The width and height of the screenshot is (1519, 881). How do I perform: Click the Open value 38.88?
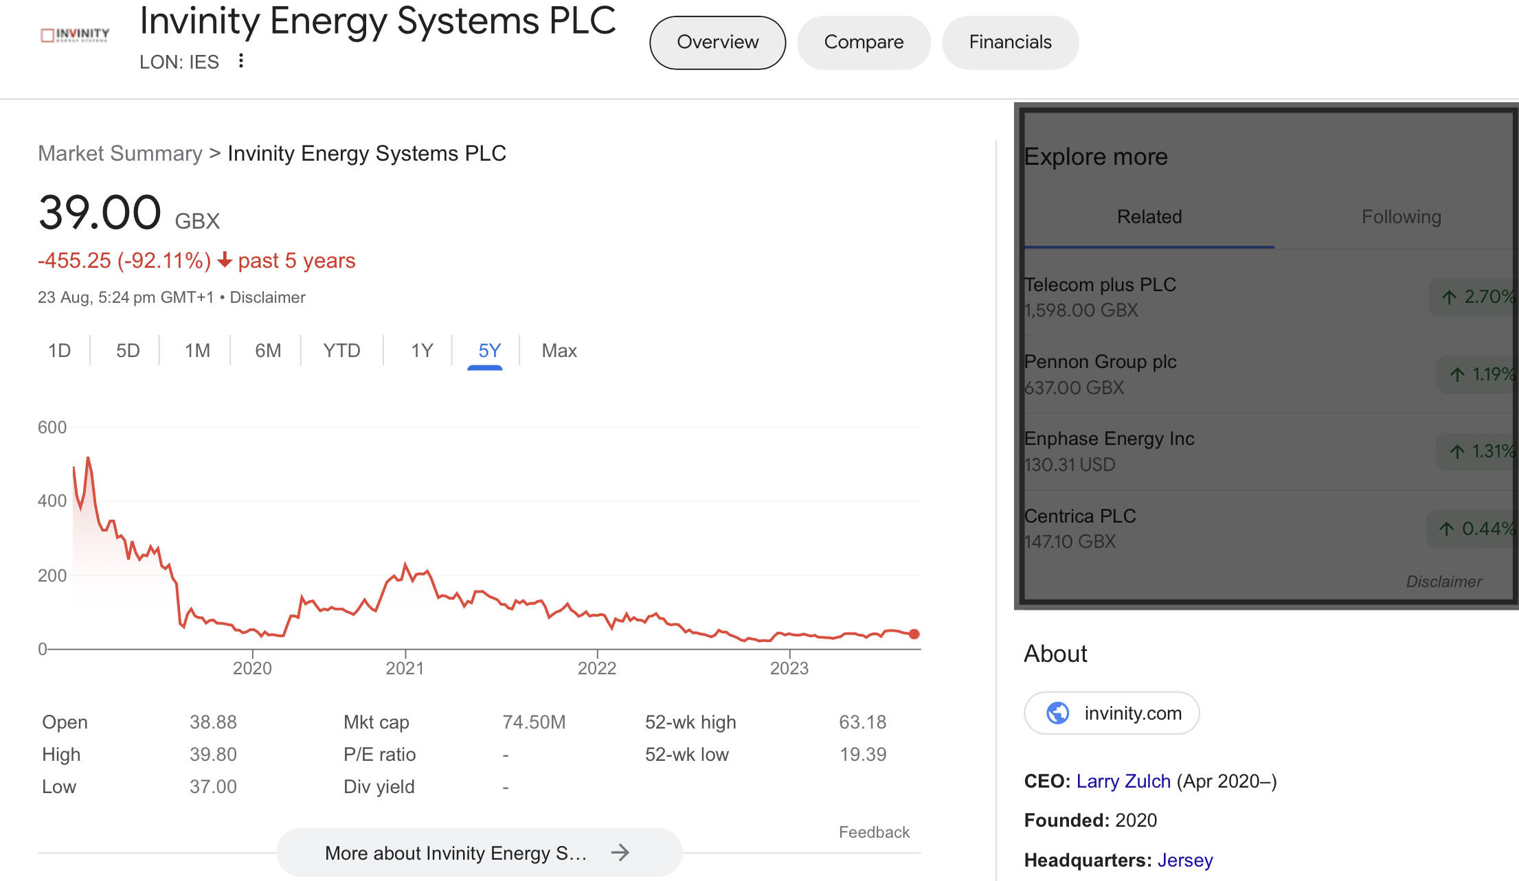point(213,722)
